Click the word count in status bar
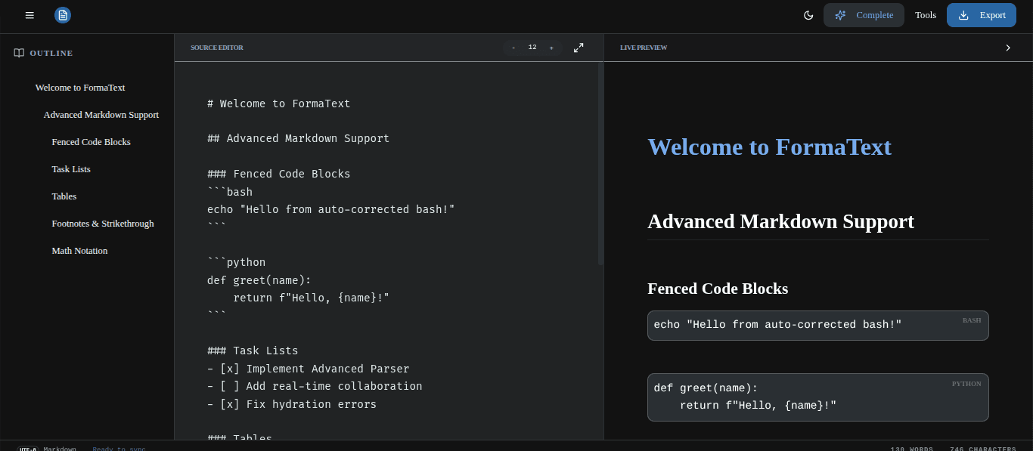 (911, 449)
